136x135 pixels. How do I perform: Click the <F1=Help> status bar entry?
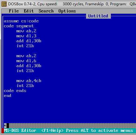click(x=52, y=131)
